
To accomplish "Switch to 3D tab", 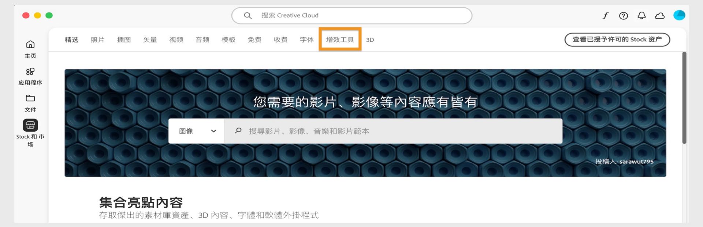I will point(370,40).
